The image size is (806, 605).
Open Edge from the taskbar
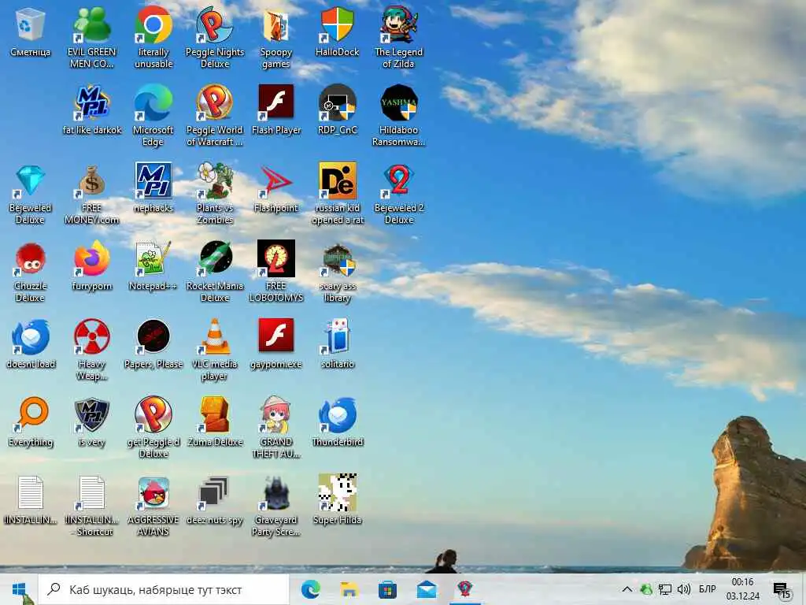tap(310, 589)
